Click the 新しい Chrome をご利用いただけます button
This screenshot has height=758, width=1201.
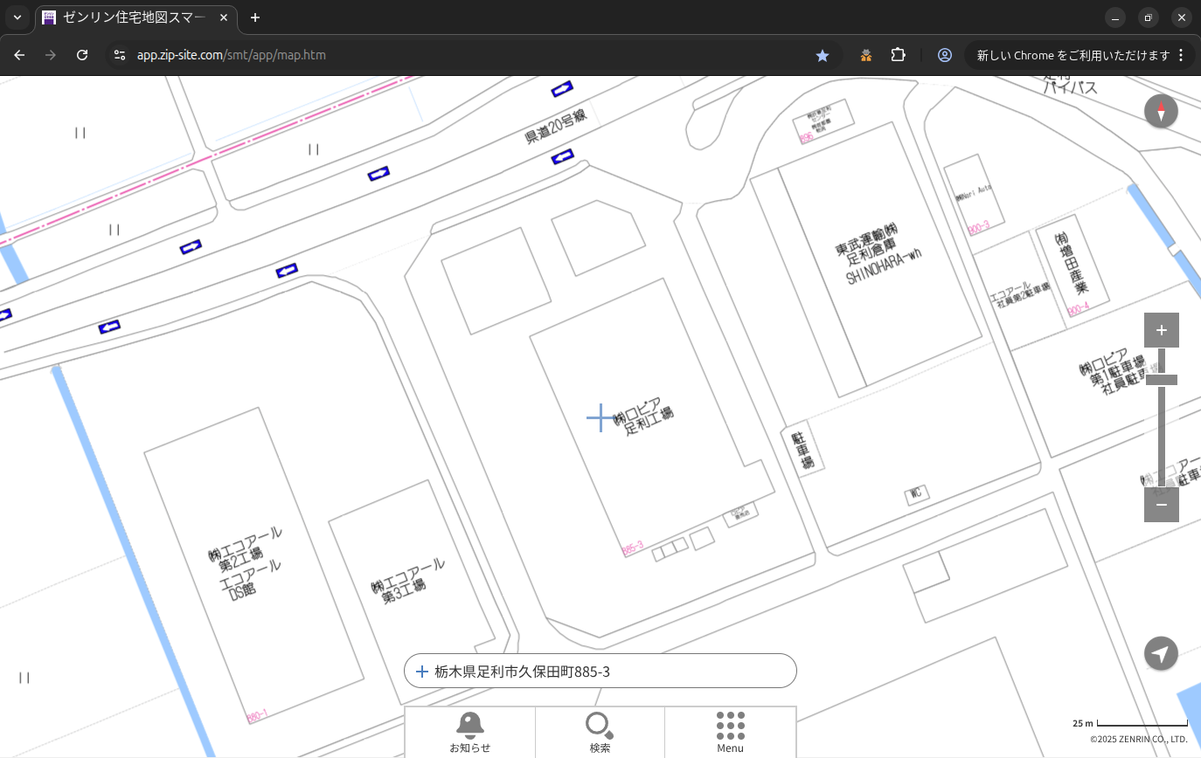tap(1073, 55)
